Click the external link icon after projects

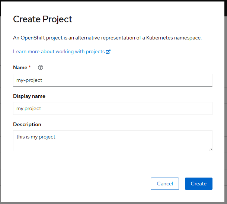(108, 52)
